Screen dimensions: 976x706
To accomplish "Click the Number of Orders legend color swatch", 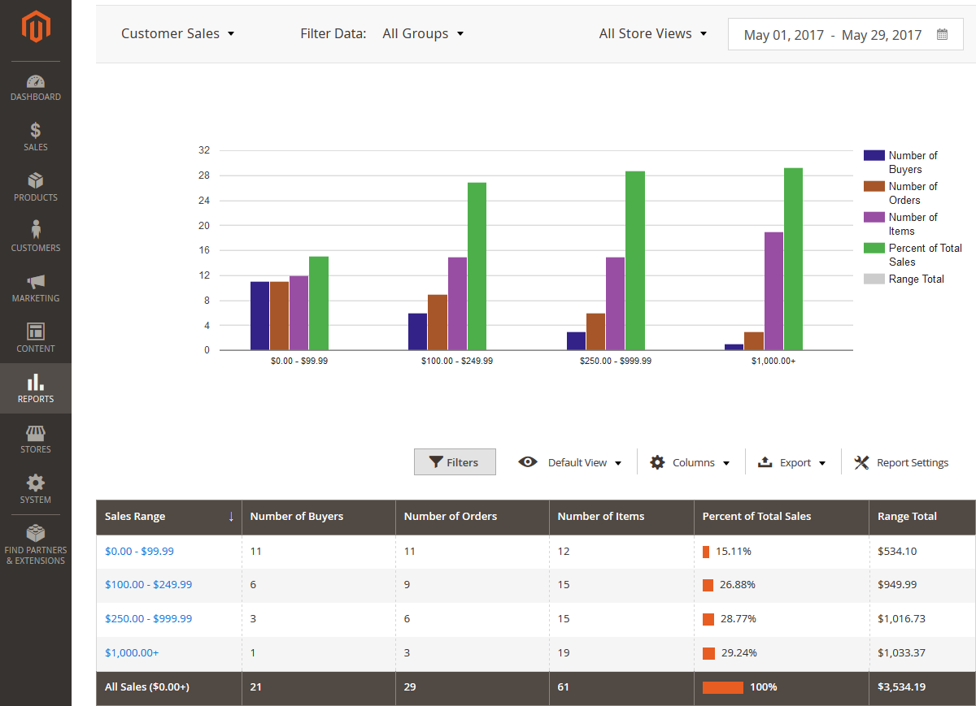I will pyautogui.click(x=874, y=186).
